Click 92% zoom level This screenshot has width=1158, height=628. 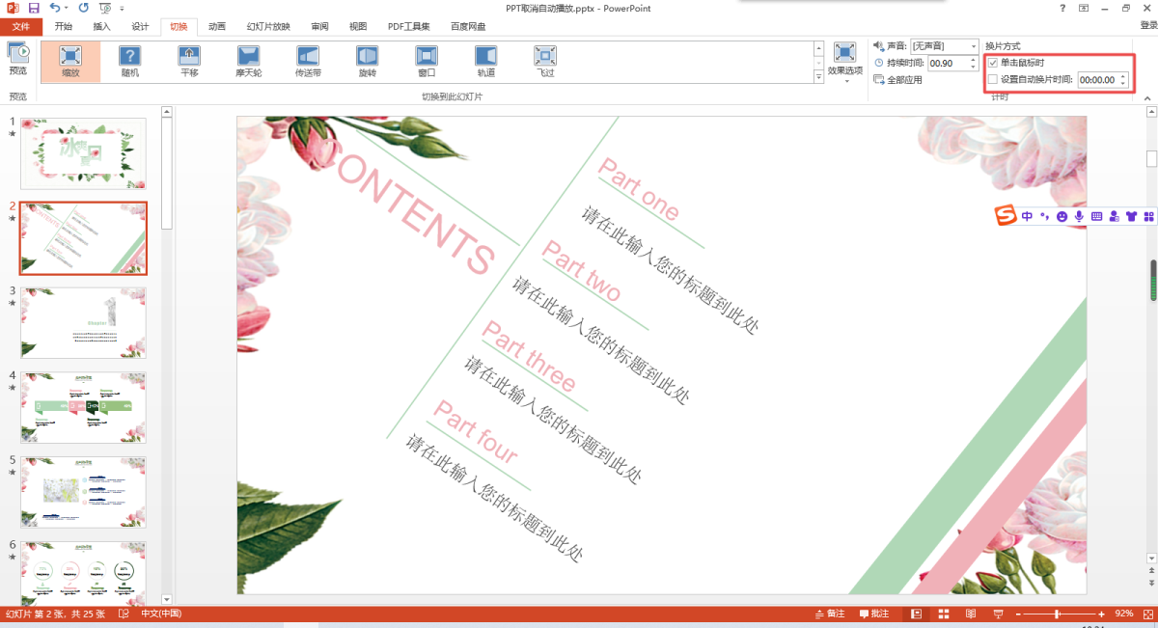1124,614
